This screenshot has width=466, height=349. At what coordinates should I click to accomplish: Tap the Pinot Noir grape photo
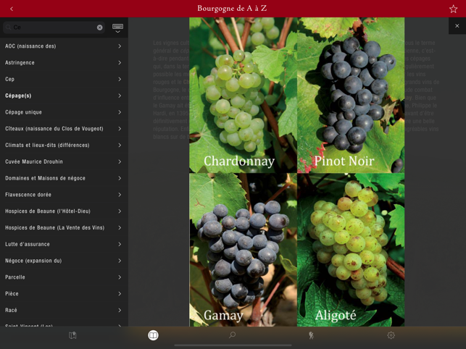pyautogui.click(x=351, y=95)
